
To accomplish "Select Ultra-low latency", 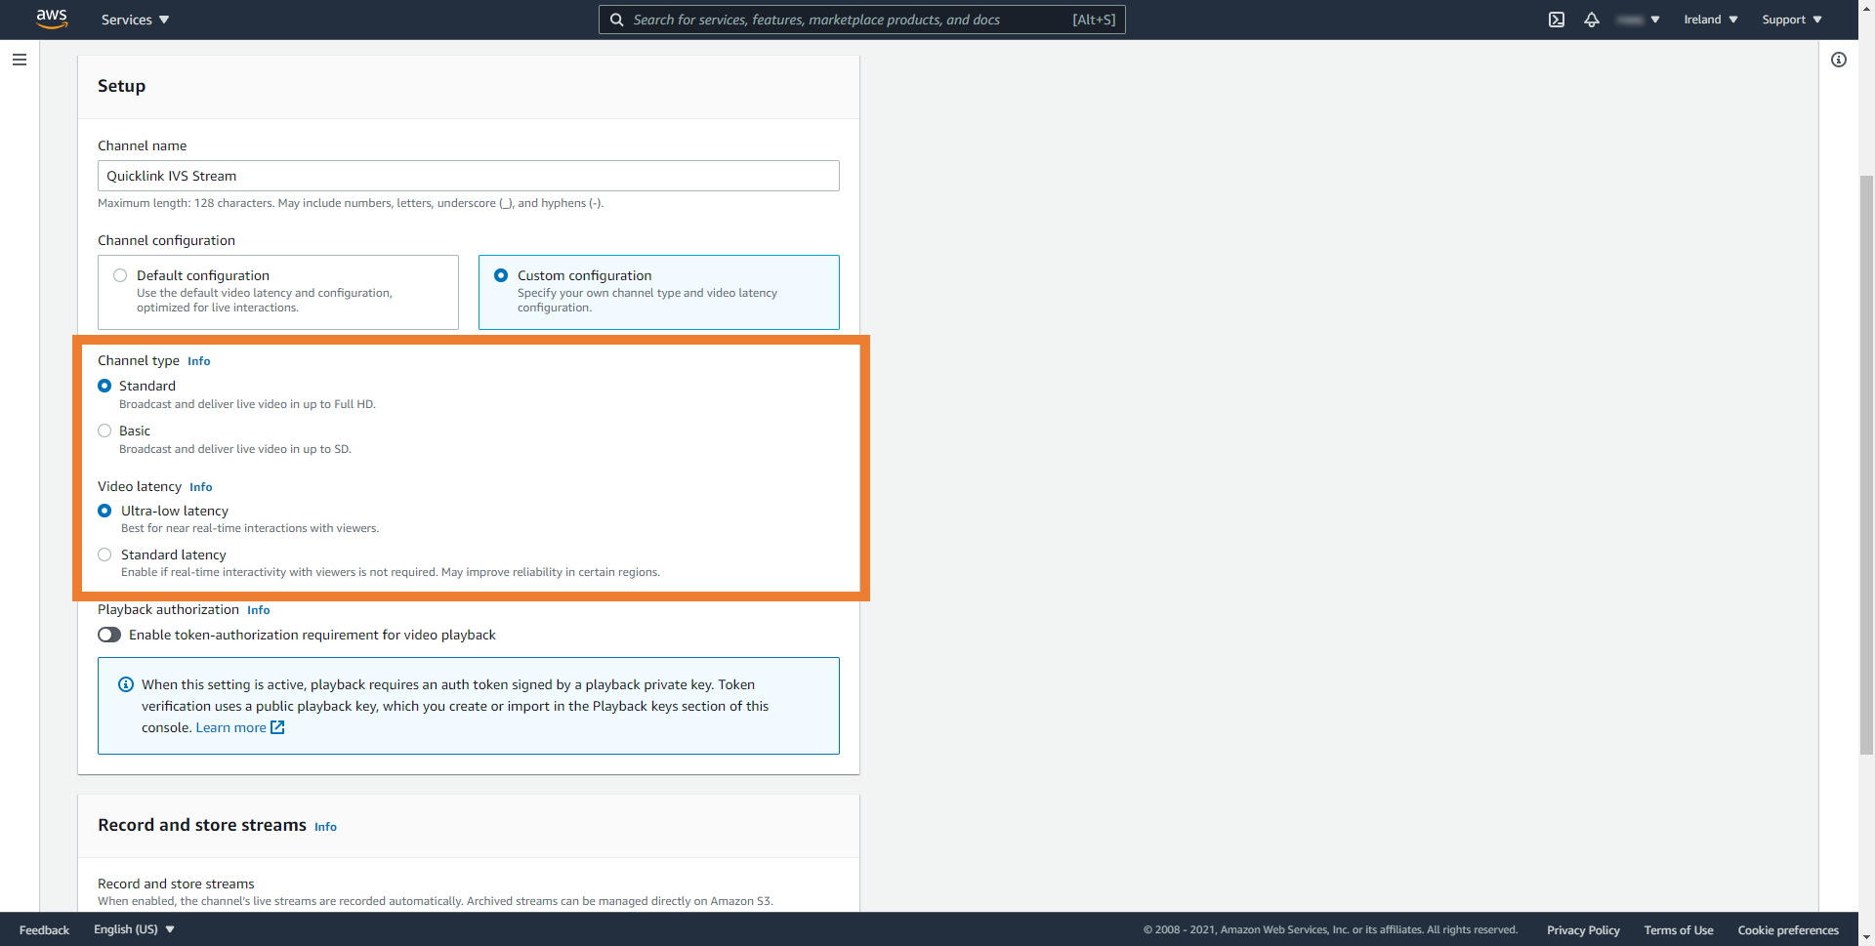I will [104, 511].
